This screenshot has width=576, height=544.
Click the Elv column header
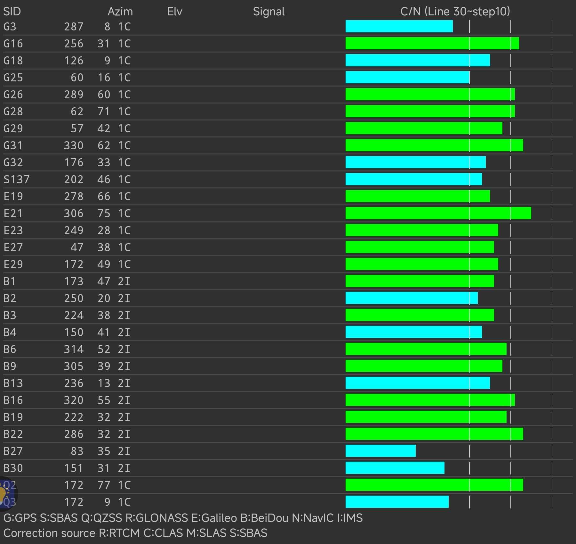point(174,12)
